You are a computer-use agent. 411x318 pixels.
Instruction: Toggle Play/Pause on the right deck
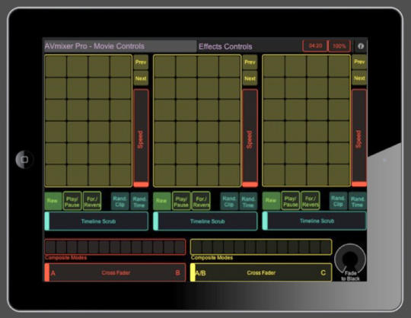point(291,201)
